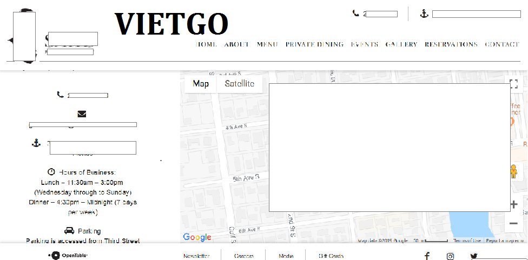
Task: Zoom out on the map
Action: click(x=513, y=223)
